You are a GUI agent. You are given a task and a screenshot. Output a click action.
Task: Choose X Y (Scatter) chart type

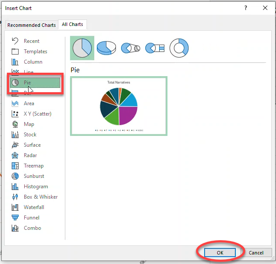[37, 114]
